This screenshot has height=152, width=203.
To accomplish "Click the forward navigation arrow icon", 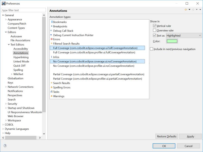I will coord(193,10).
